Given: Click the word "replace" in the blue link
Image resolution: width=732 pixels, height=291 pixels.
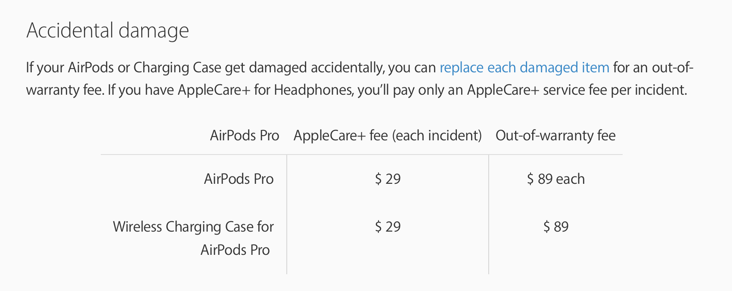Looking at the screenshot, I should point(461,68).
